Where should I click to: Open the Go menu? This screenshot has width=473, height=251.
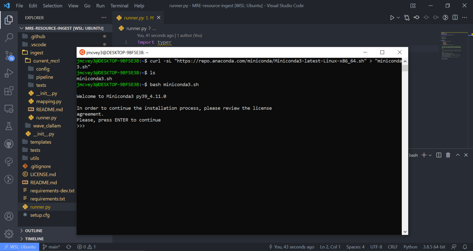point(87,6)
